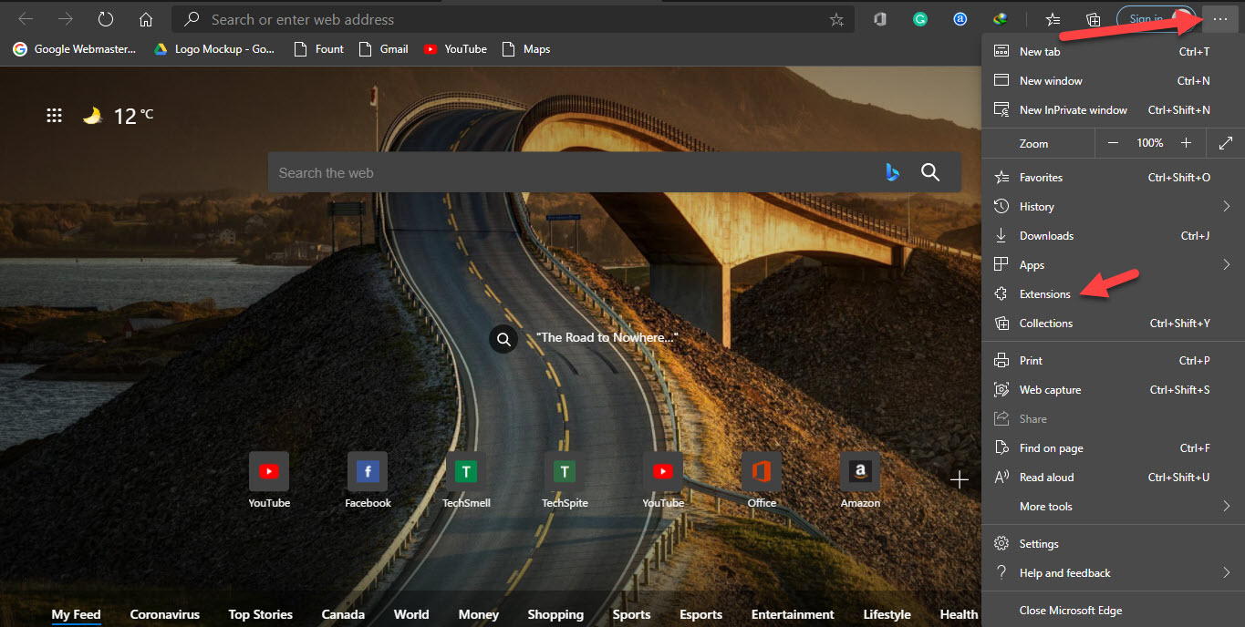This screenshot has width=1245, height=627.
Task: Click the Grammarly extension icon
Action: [920, 19]
